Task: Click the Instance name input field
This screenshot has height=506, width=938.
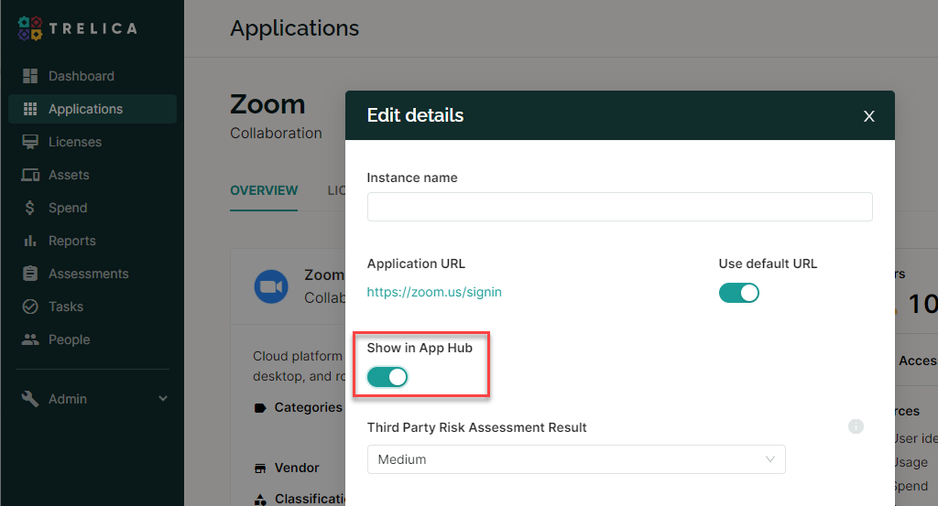Action: click(620, 207)
